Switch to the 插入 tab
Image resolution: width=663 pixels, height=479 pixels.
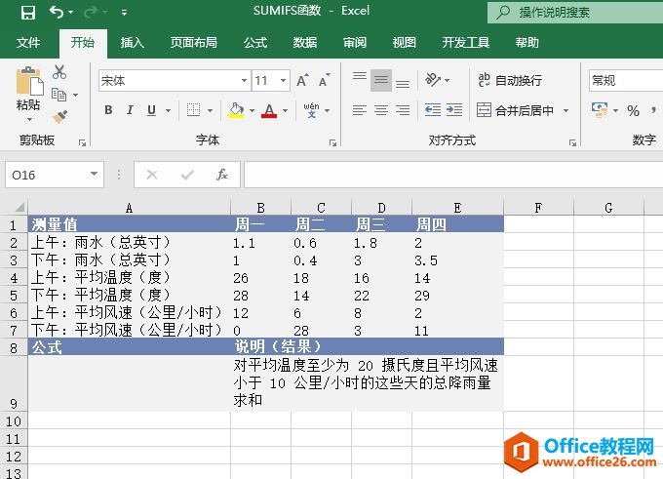[x=132, y=43]
